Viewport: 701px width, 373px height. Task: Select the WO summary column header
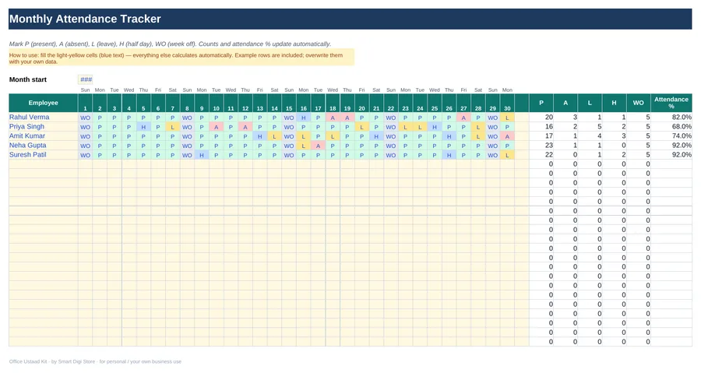click(639, 103)
